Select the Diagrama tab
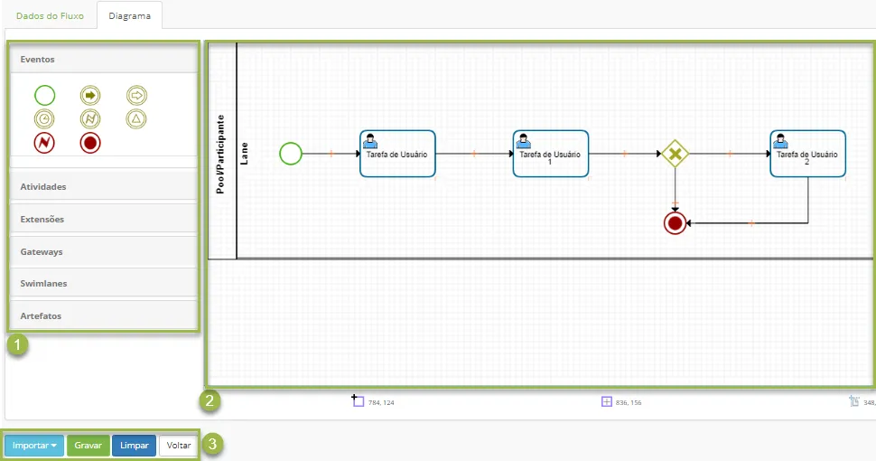Screen dimensions: 876x461 click(130, 15)
